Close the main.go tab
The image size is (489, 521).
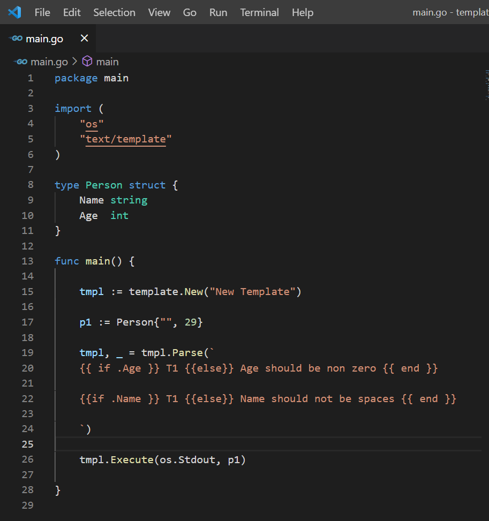coord(84,38)
